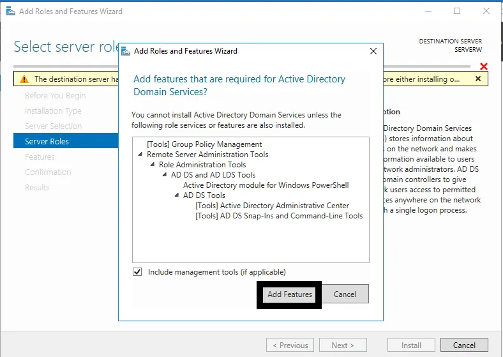Click the SERVERW destination server name
503x357 pixels.
pos(468,49)
